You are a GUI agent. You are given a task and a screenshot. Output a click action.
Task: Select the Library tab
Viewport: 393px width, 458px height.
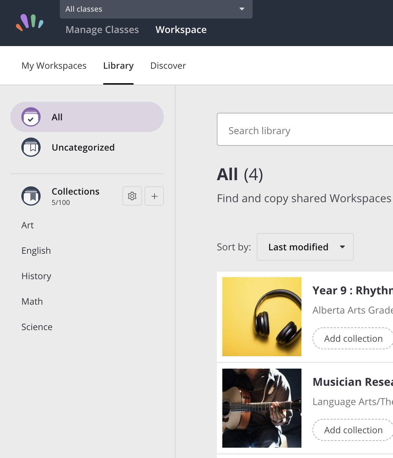(118, 66)
